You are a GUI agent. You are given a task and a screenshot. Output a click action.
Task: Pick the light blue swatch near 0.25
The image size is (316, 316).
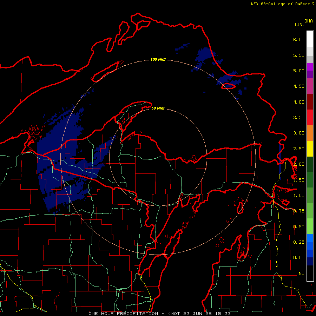coord(310,238)
